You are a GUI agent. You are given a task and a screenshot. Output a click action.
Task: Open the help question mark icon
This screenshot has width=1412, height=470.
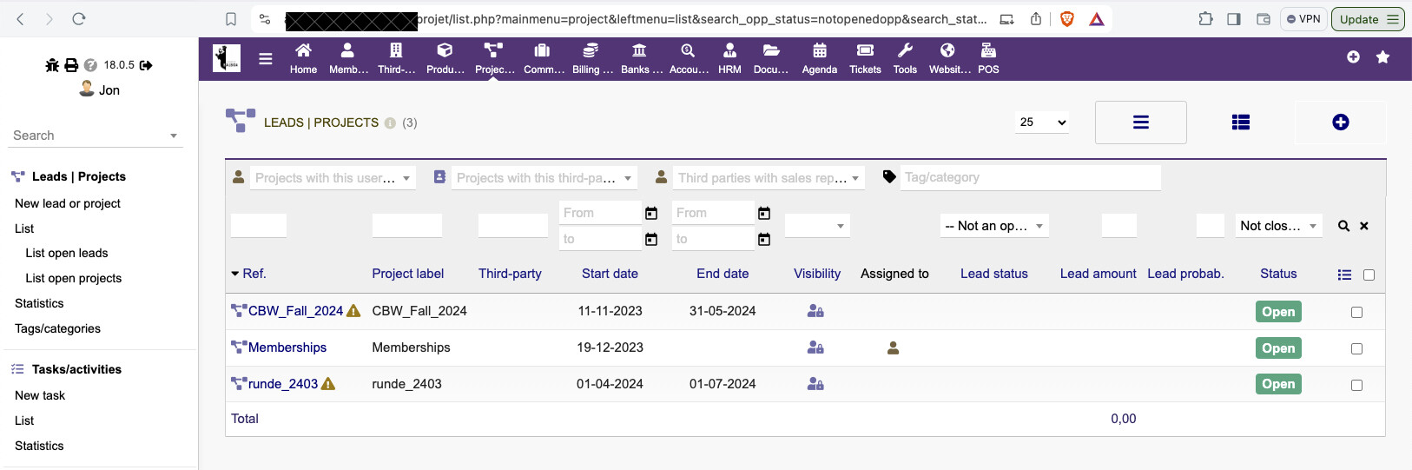coord(90,65)
